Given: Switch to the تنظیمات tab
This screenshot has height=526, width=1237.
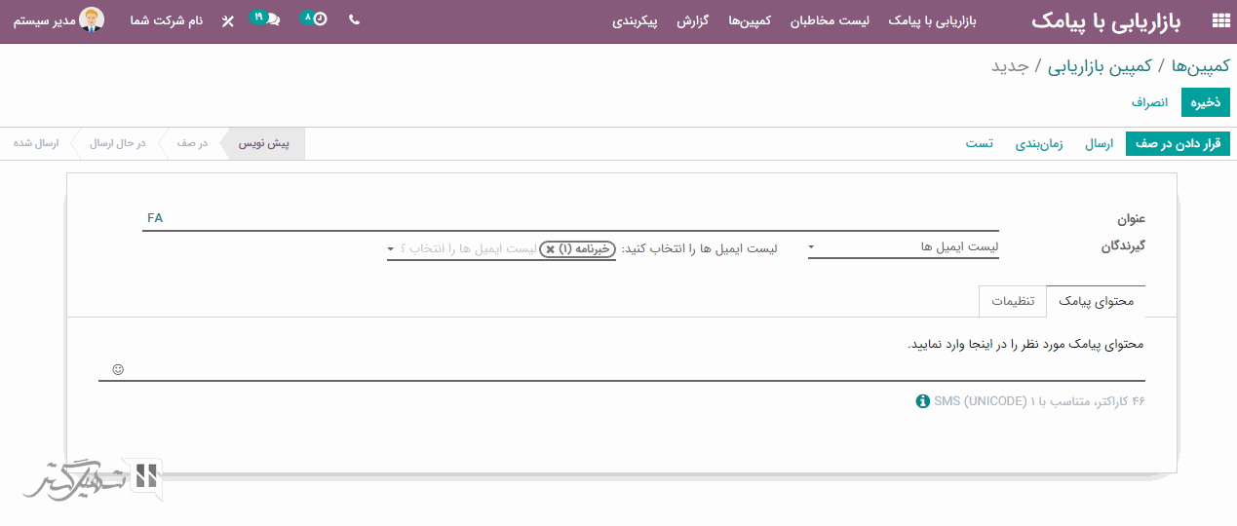Looking at the screenshot, I should [x=1013, y=301].
